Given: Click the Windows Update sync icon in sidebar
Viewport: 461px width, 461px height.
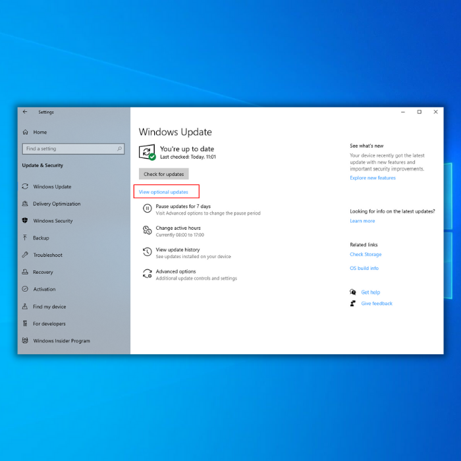Looking at the screenshot, I should (x=25, y=186).
